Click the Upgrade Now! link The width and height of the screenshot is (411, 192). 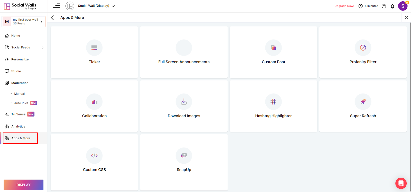(x=344, y=6)
